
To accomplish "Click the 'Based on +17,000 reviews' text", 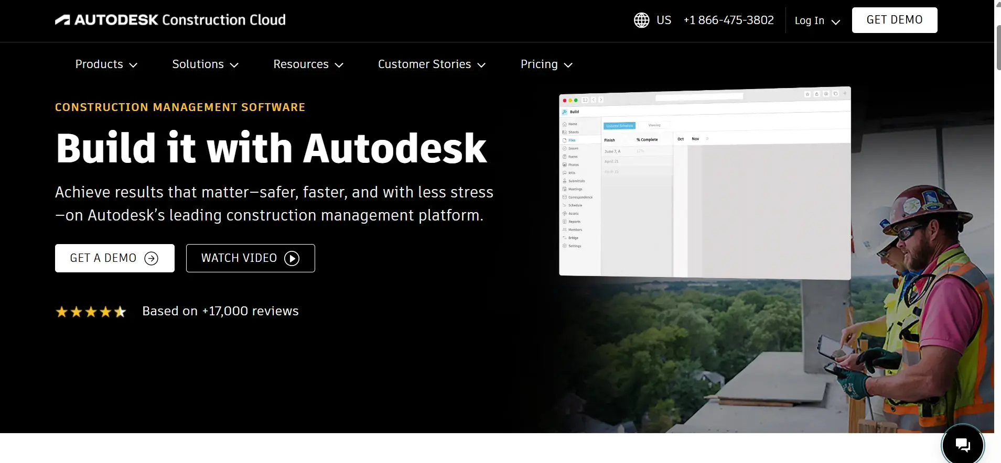I will pyautogui.click(x=220, y=311).
